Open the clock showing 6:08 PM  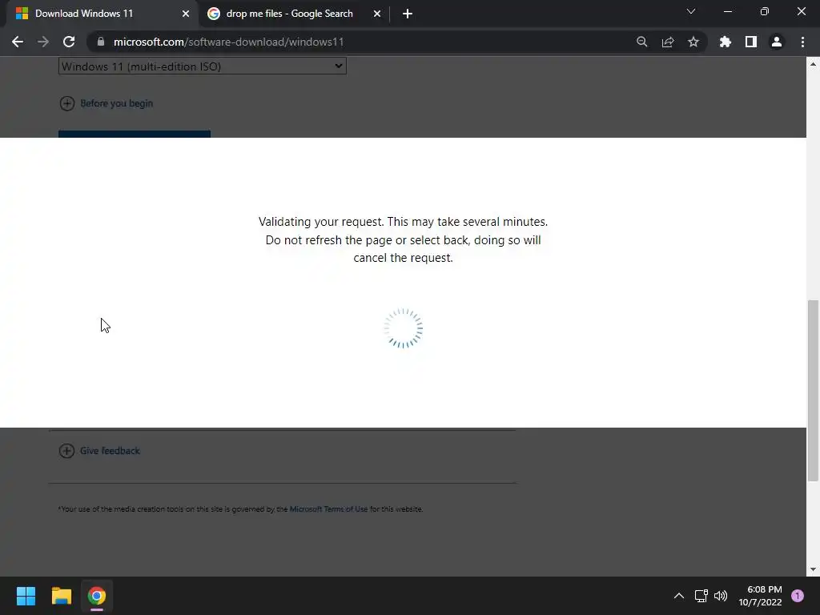761,596
